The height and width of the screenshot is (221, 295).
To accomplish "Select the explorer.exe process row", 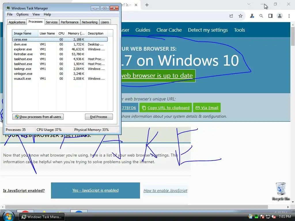I will (60, 49).
